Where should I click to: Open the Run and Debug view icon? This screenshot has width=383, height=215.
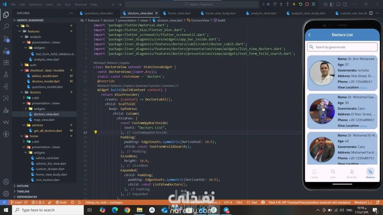[6, 50]
